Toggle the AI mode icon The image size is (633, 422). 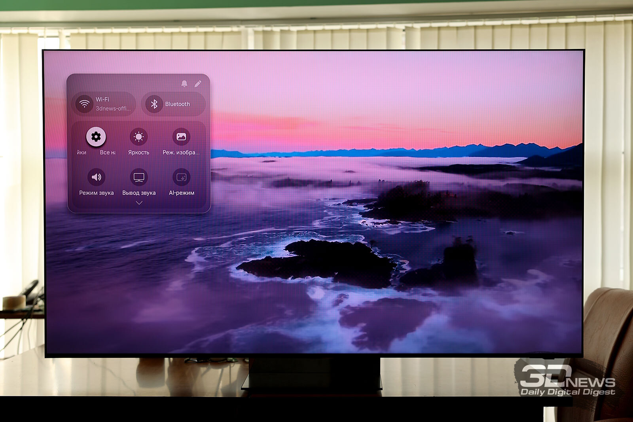pos(182,177)
